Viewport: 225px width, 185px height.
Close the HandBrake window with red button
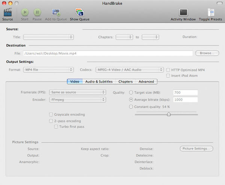click(4, 3)
